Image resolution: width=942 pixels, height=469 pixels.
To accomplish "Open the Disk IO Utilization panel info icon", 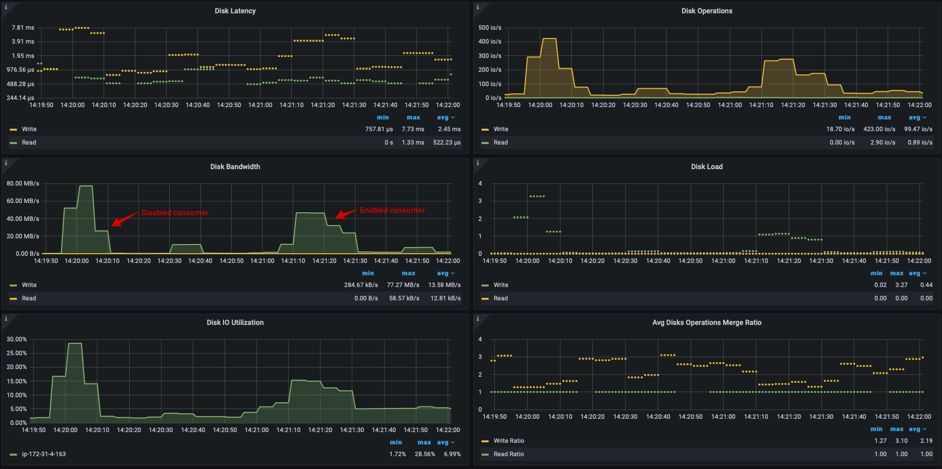I will (6, 319).
